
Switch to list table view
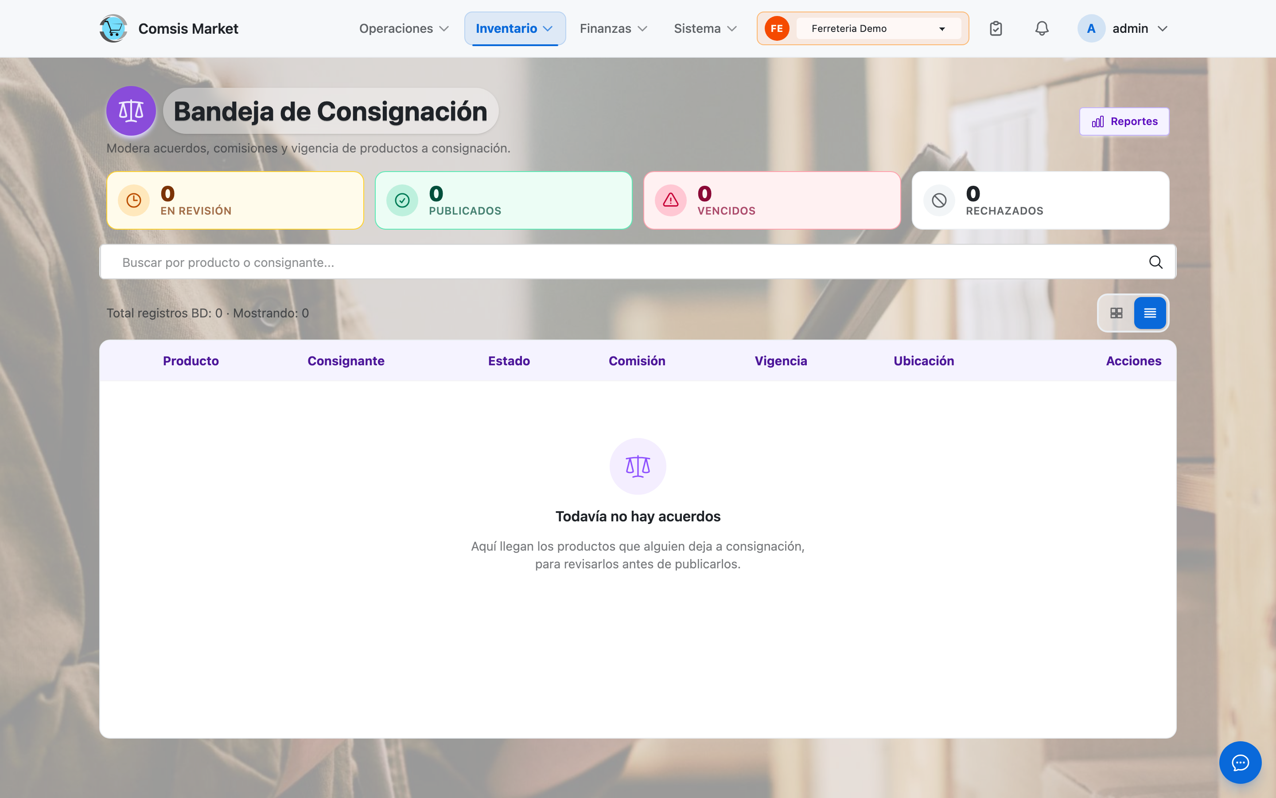click(x=1150, y=313)
